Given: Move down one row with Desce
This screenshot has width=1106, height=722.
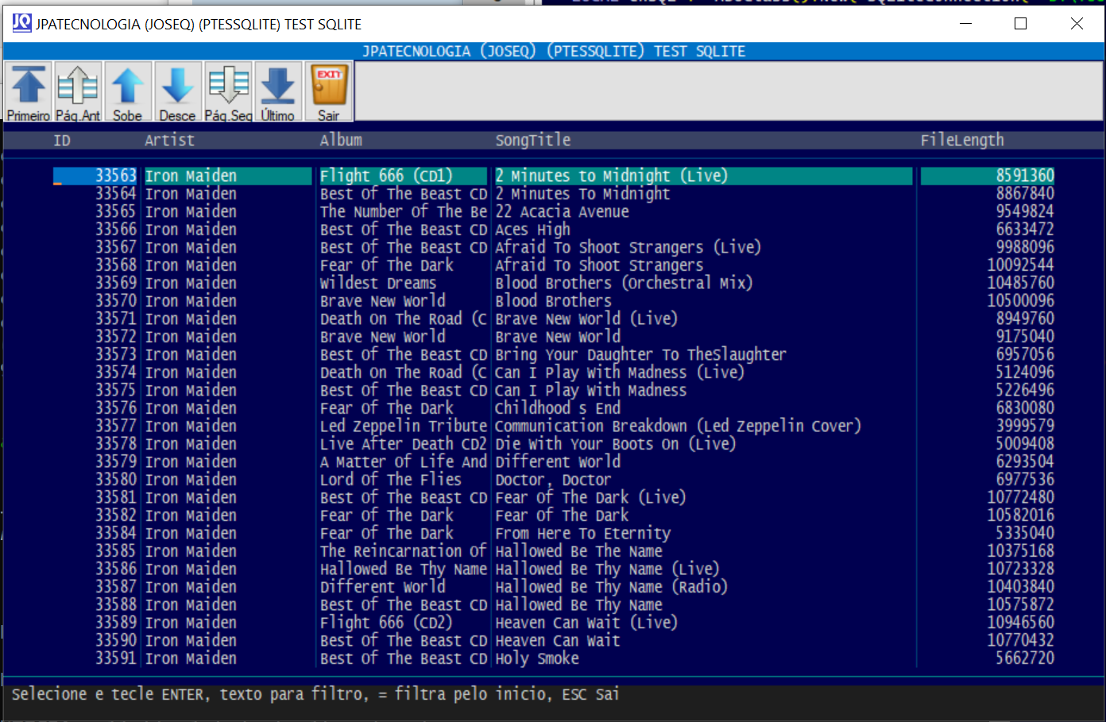Looking at the screenshot, I should tap(177, 92).
